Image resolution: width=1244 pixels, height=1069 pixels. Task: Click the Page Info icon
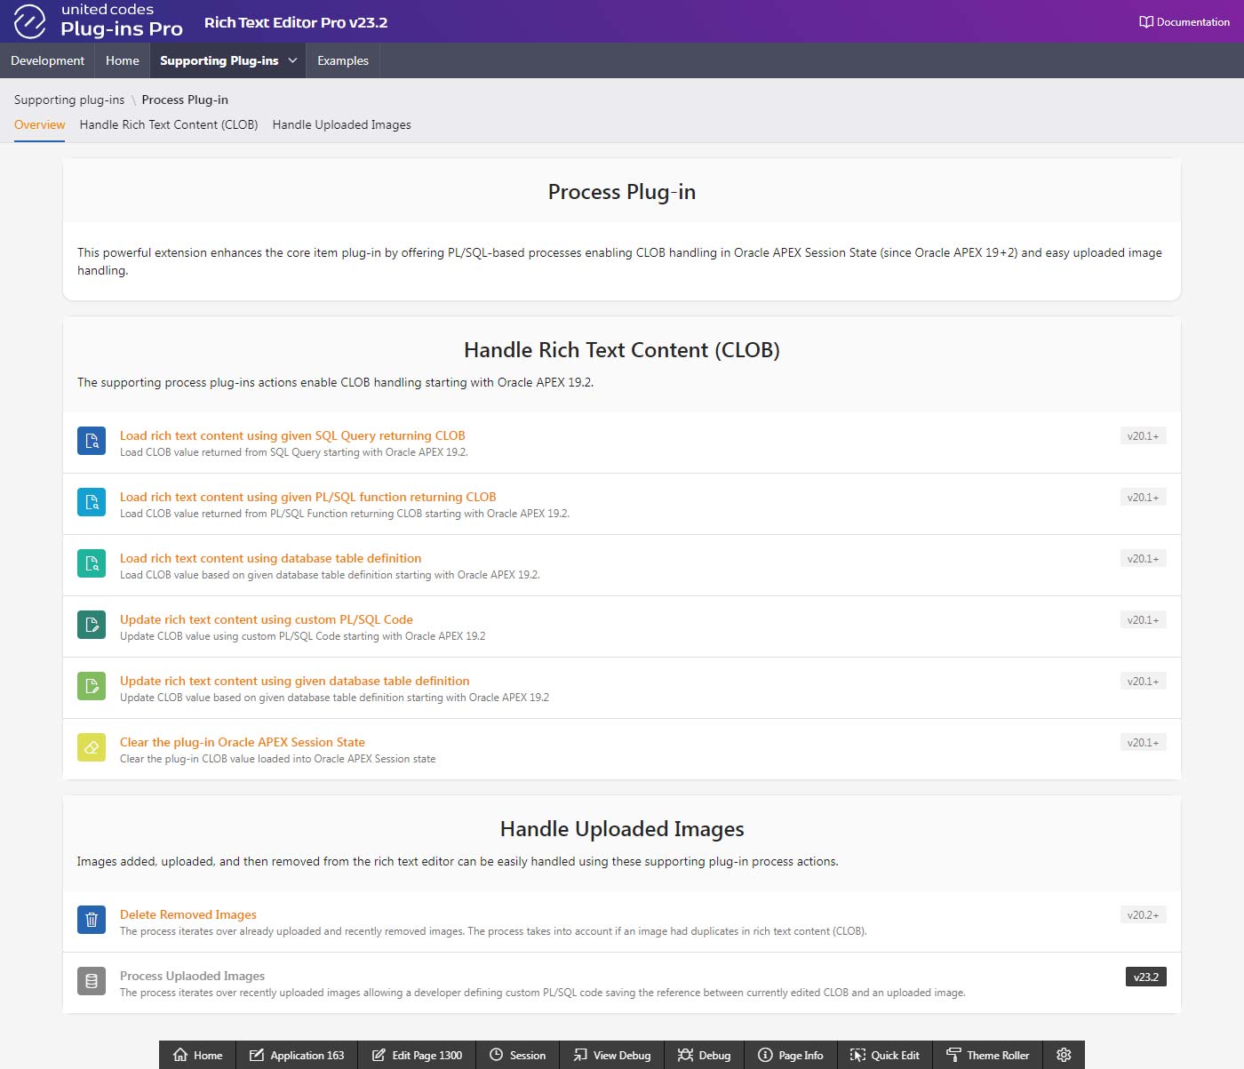click(765, 1055)
